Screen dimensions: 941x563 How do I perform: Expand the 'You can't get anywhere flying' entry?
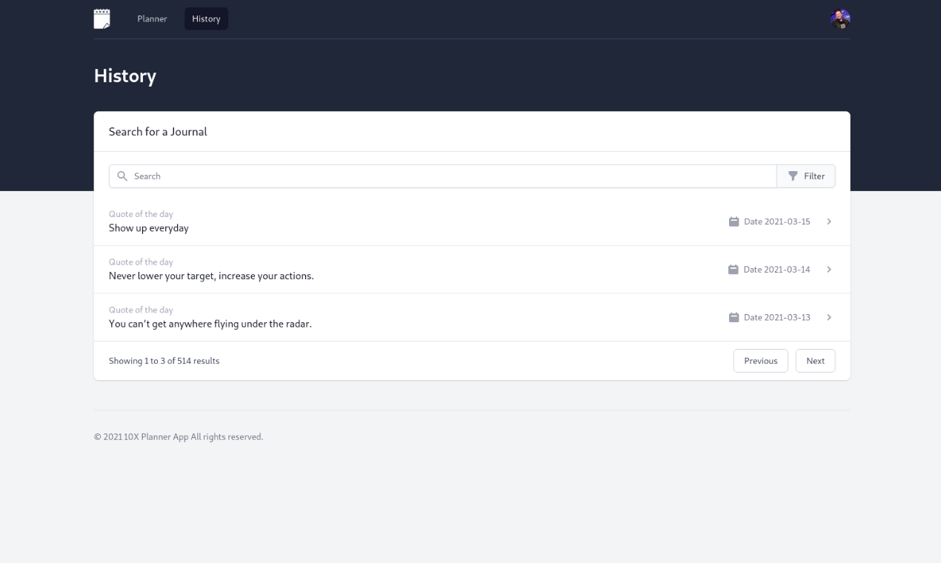[829, 317]
